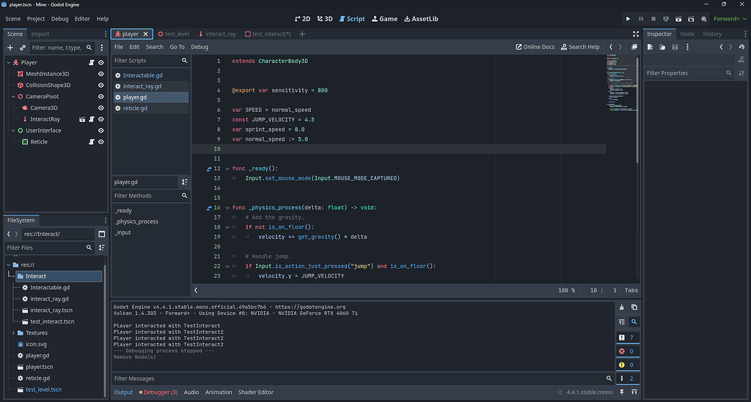The width and height of the screenshot is (751, 402).
Task: Clear the output log icon
Action: point(622,308)
